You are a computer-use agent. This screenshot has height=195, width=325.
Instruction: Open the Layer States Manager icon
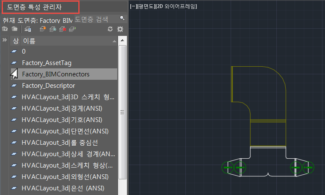point(28,29)
